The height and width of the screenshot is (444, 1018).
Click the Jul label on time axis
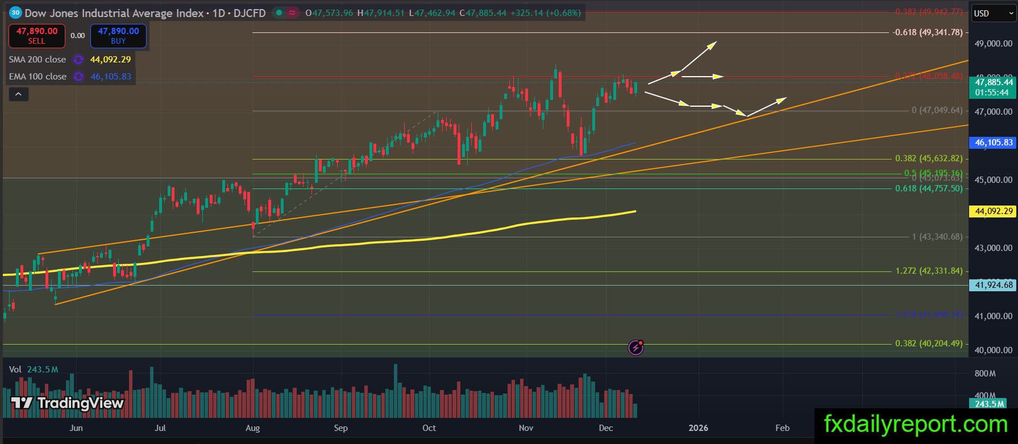coord(160,428)
